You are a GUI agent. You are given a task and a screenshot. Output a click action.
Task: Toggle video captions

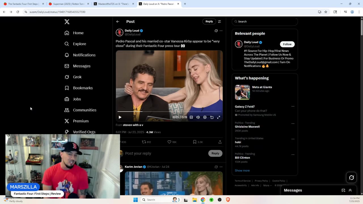pyautogui.click(x=191, y=117)
